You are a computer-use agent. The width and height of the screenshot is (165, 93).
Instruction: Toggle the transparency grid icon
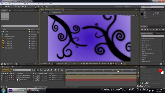(x=87, y=64)
